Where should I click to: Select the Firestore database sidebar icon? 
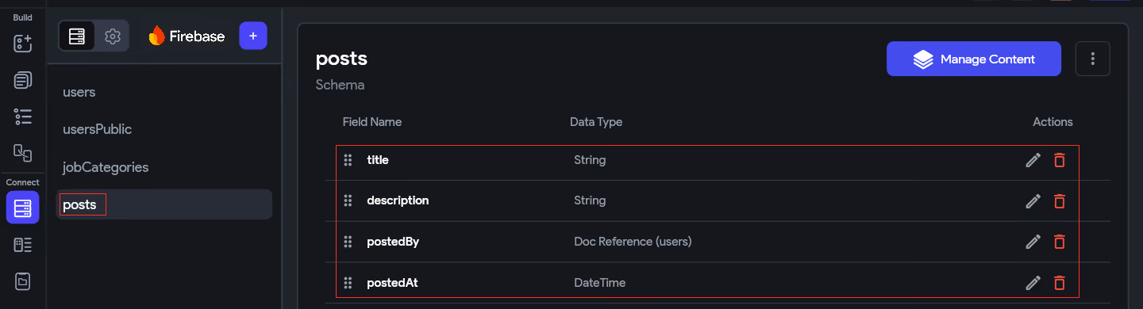coord(23,208)
